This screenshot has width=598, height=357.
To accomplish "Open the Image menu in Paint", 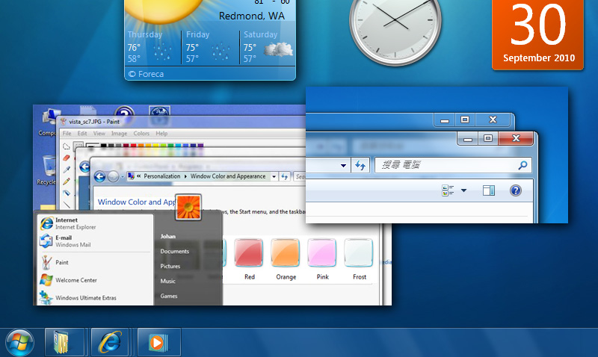I will (x=119, y=134).
